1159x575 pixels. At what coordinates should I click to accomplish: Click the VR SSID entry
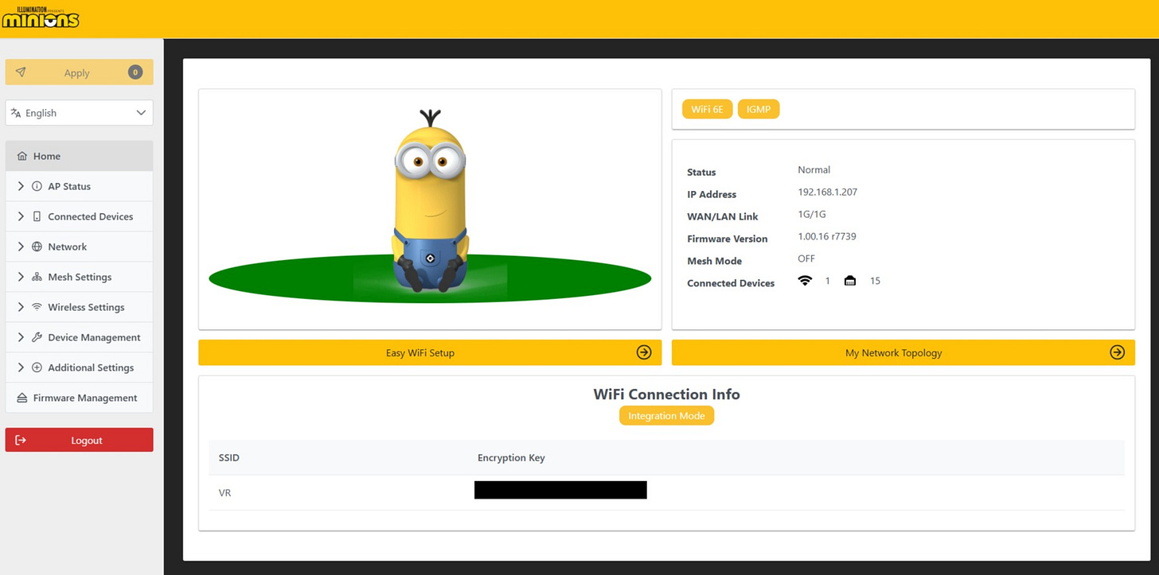(x=224, y=493)
